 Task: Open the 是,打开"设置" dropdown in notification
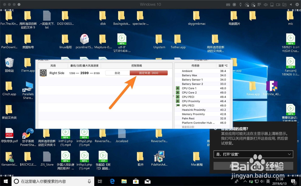(253, 154)
